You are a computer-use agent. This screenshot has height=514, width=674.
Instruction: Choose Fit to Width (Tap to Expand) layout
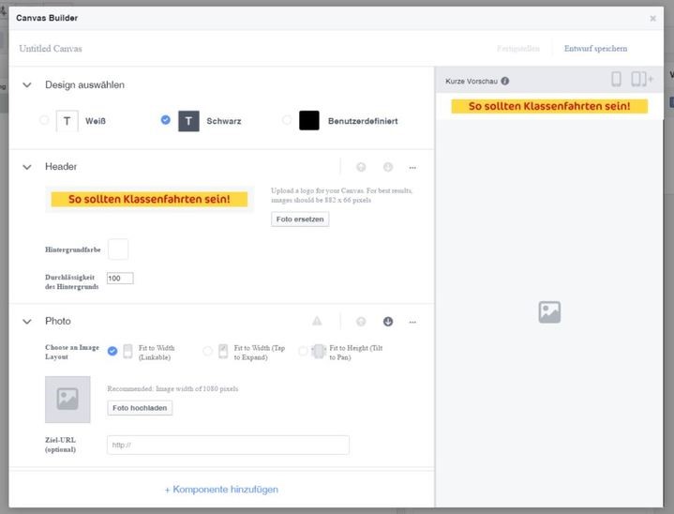click(207, 351)
